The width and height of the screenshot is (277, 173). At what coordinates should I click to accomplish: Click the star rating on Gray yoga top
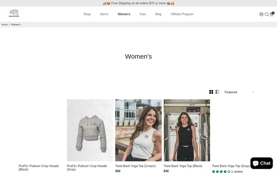[x=221, y=171]
